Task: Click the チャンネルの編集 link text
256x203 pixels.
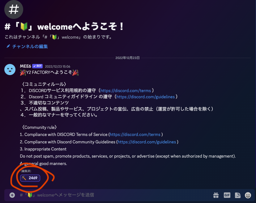Action: 30,47
